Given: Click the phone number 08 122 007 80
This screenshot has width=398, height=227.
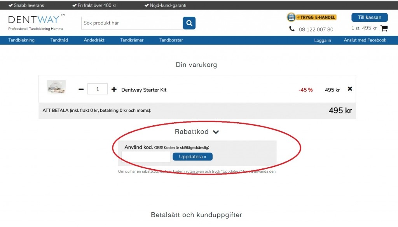Looking at the screenshot, I should [316, 29].
